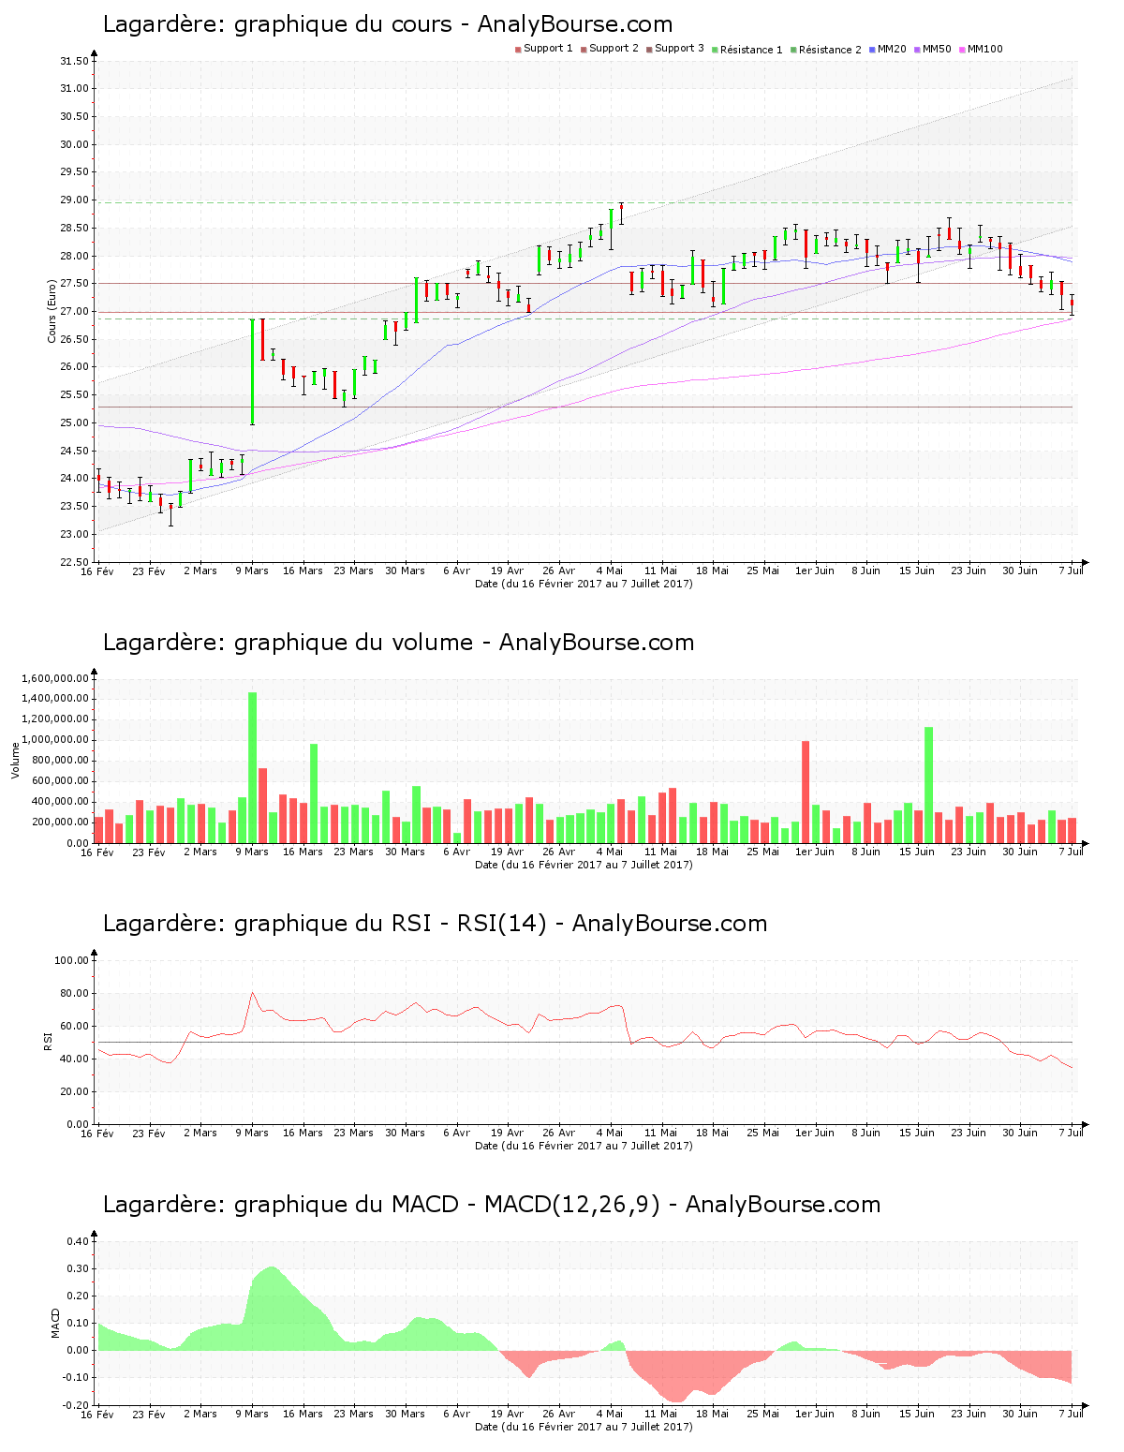Click the 'Cours (Euro)' y-axis label
Image resolution: width=1124 pixels, height=1452 pixels.
[x=52, y=311]
